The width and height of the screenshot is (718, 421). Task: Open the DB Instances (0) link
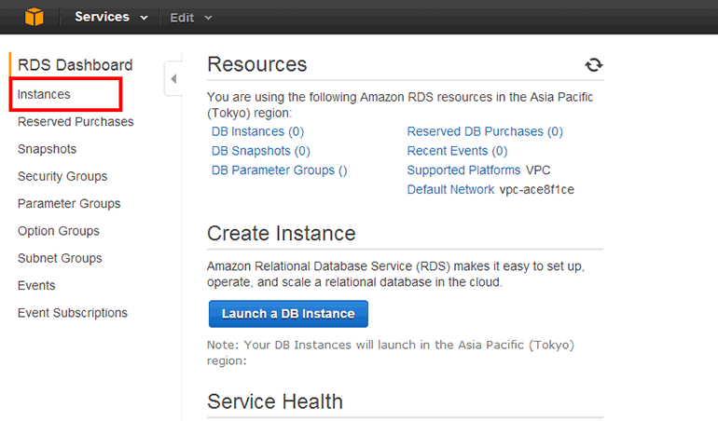[x=257, y=131]
